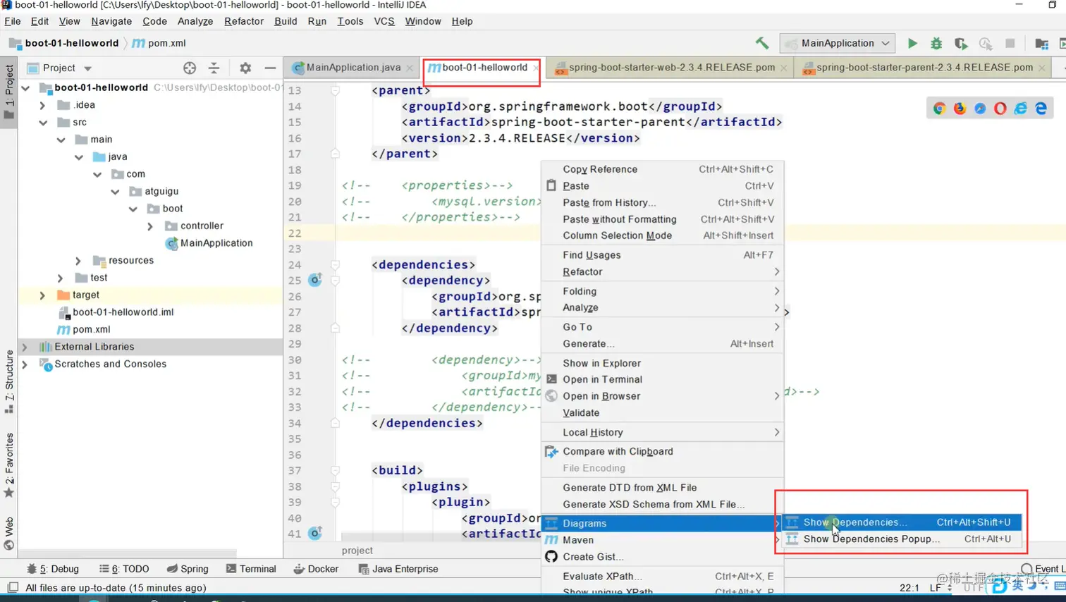This screenshot has height=602, width=1066.
Task: Click the 'project' XML breadcrumb below editor
Action: 357,551
